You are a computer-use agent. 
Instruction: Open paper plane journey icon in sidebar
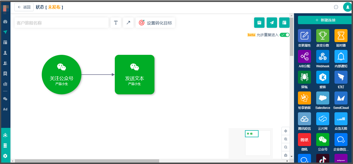tap(5, 32)
